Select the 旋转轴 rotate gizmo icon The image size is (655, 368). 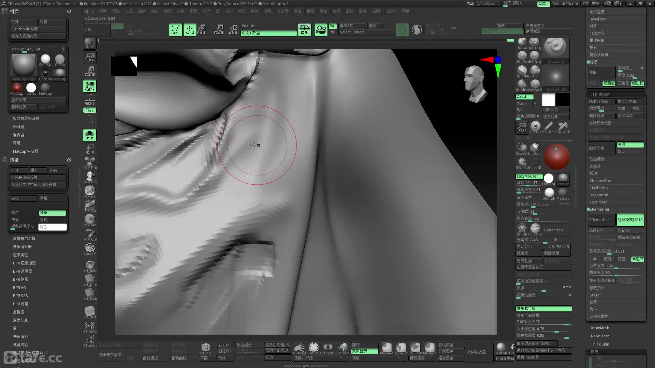[233, 30]
